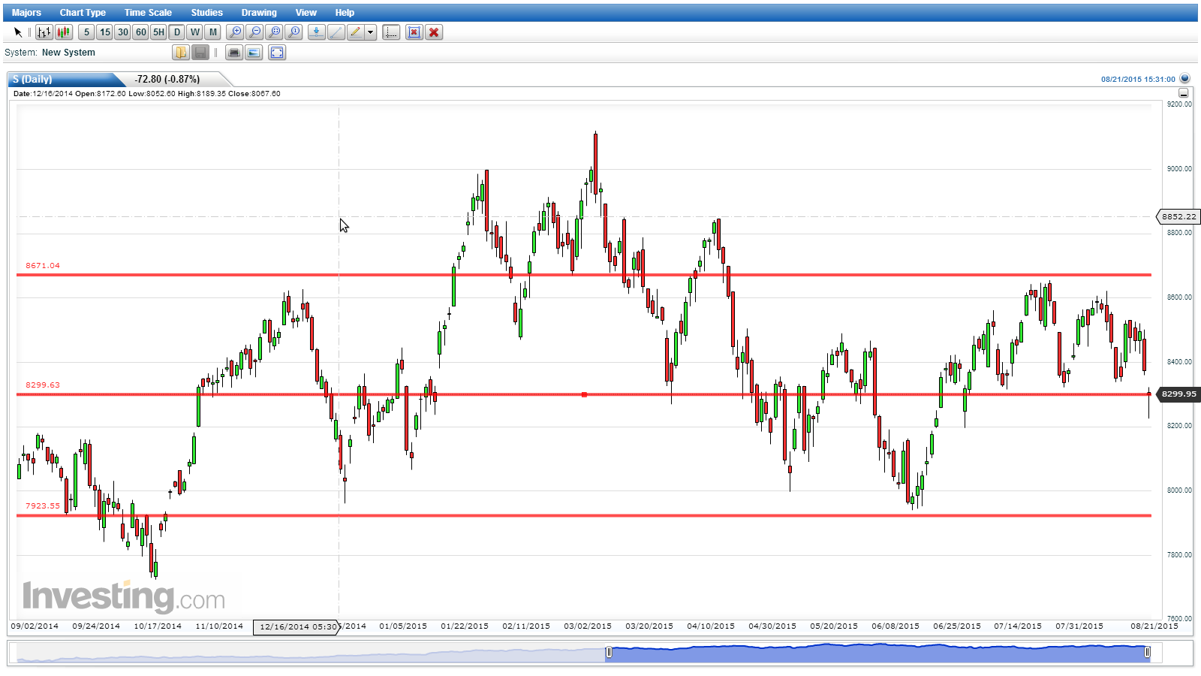Click the 08/21/2015 15:31:00 timestamp
The height and width of the screenshot is (676, 1201).
pyautogui.click(x=1138, y=79)
